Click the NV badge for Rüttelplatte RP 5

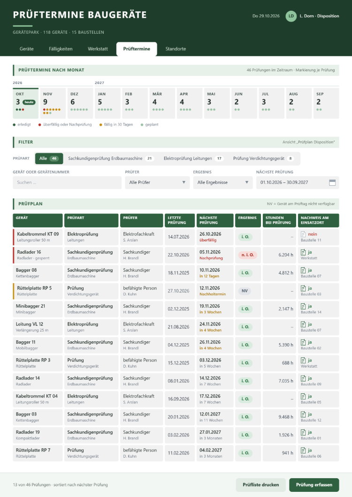coord(245,291)
